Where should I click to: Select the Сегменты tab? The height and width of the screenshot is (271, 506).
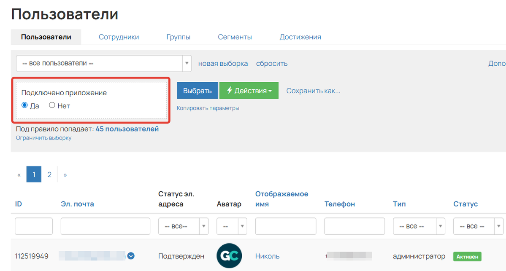[x=235, y=37]
